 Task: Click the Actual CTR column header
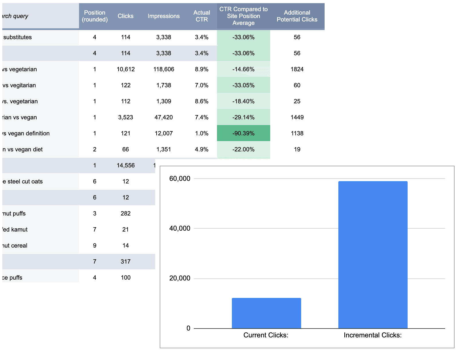[x=202, y=16]
